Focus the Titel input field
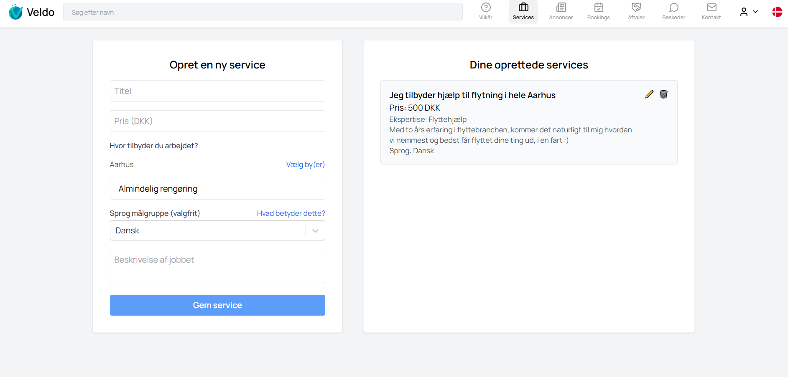Viewport: 788px width, 377px height. click(217, 91)
